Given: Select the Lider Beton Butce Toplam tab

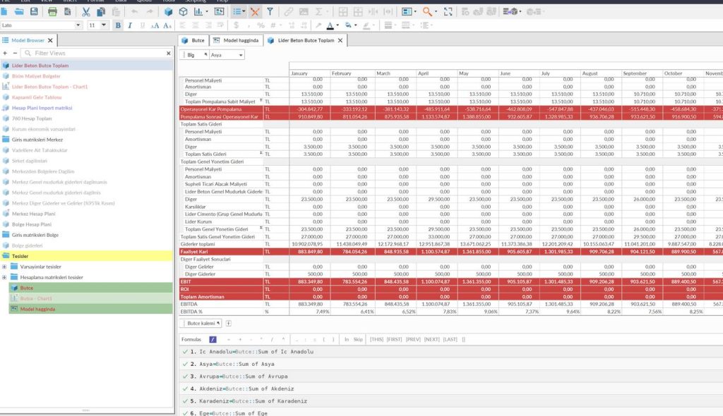Looking at the screenshot, I should click(x=305, y=40).
